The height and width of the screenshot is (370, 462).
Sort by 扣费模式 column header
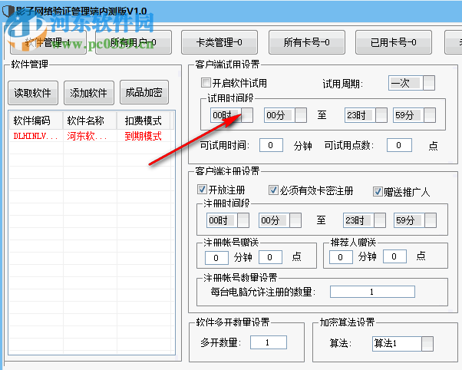pos(144,121)
